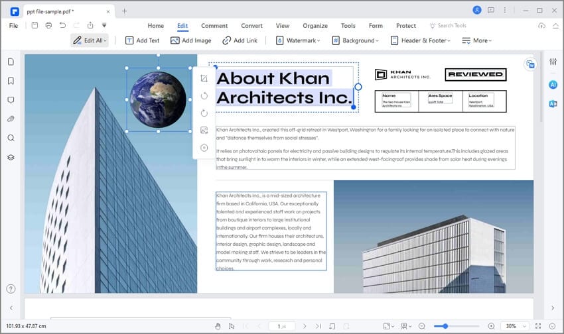This screenshot has height=334, width=564.
Task: Open a new tab with plus button
Action: (124, 11)
